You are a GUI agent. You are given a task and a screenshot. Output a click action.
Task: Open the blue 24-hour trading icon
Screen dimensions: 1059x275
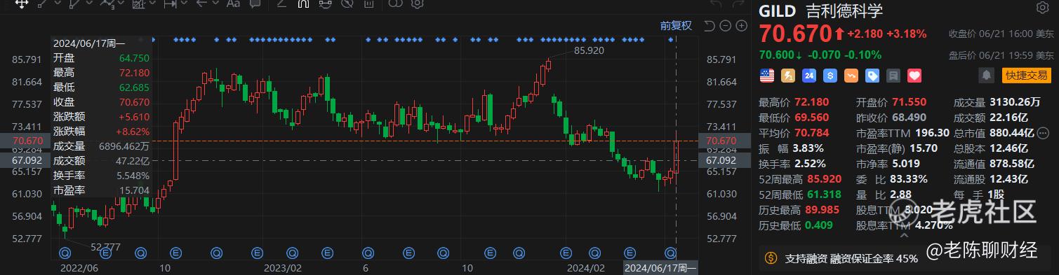click(809, 74)
